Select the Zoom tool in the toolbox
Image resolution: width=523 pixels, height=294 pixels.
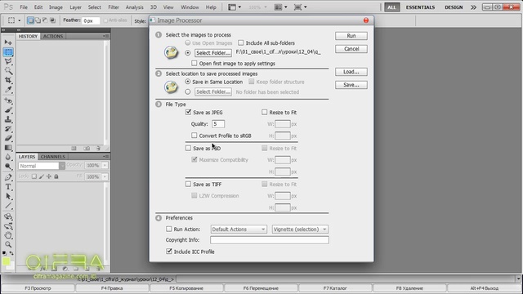8,245
